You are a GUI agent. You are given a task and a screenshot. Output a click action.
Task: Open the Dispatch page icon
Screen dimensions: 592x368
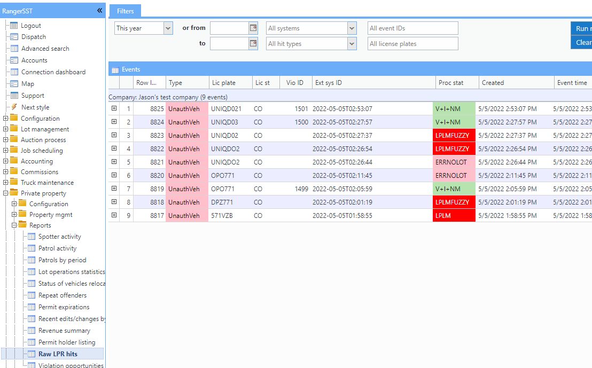(x=14, y=37)
